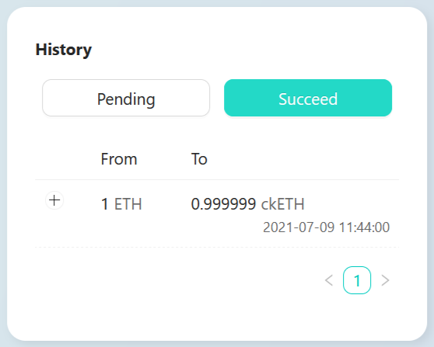The height and width of the screenshot is (347, 434).
Task: Click the From column header
Action: pyautogui.click(x=119, y=159)
